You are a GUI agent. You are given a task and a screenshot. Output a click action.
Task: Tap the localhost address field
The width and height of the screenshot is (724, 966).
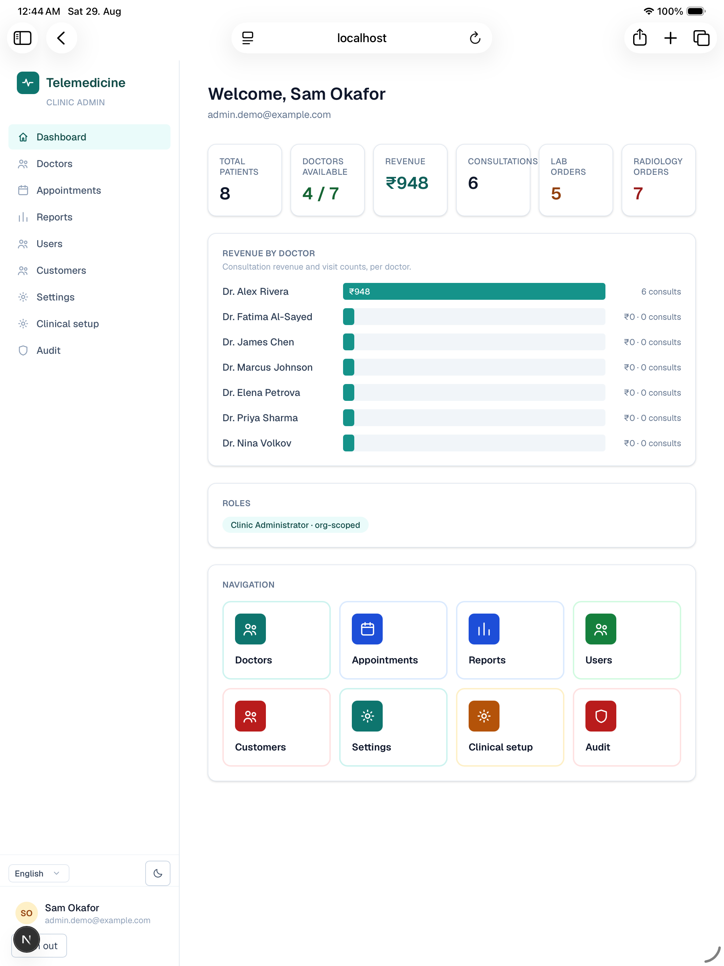coord(361,38)
